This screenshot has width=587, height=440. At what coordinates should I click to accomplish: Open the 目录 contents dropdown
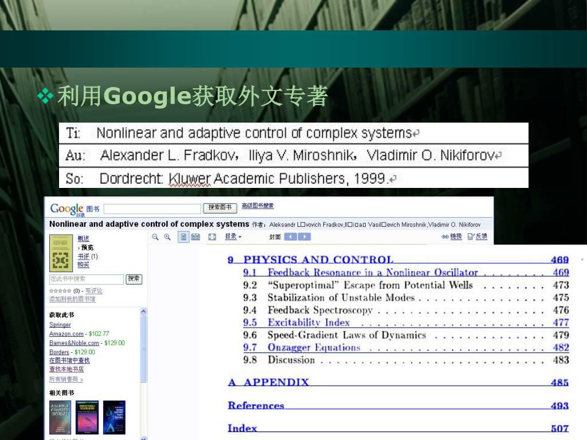[x=233, y=237]
